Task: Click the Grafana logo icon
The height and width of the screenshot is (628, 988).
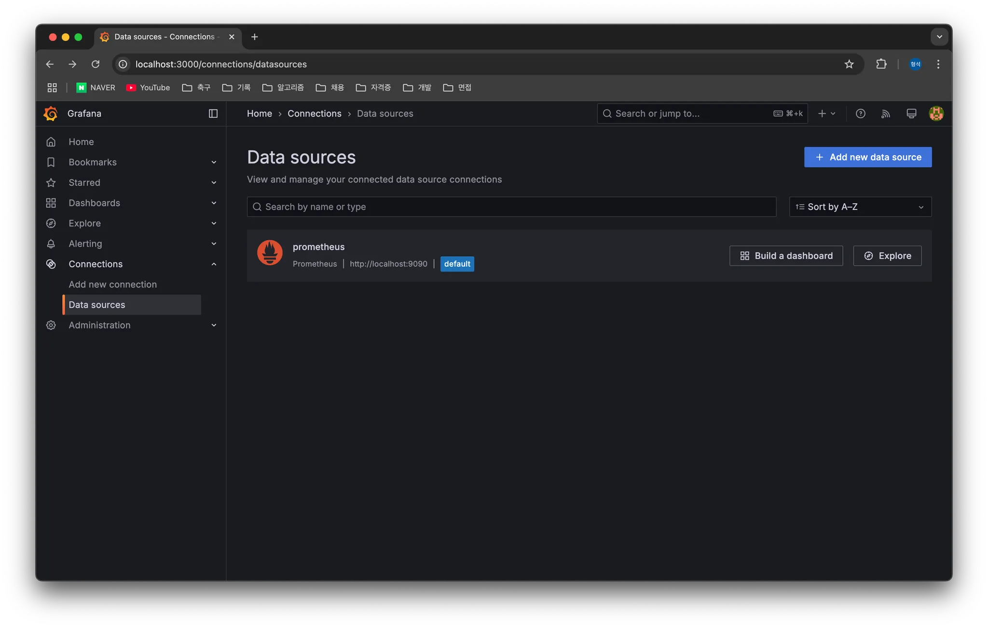Action: point(51,113)
